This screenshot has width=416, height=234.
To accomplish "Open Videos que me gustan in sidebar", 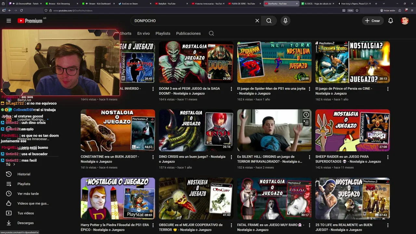I will click(x=33, y=203).
